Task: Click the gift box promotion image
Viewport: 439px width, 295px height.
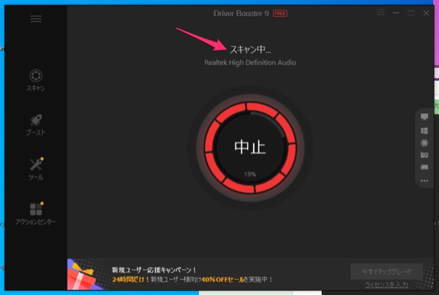Action: click(86, 275)
